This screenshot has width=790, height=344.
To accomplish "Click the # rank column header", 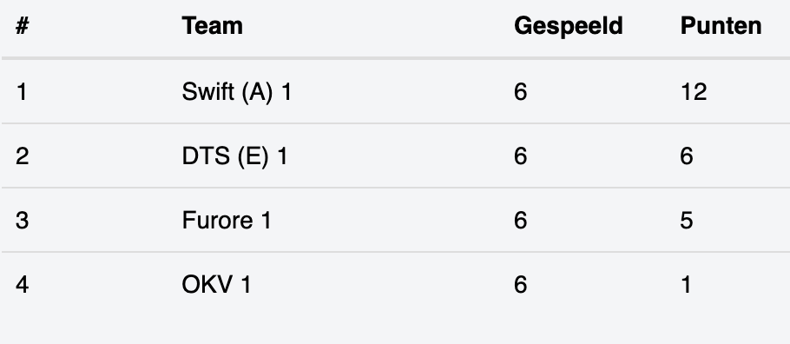I will 23,26.
